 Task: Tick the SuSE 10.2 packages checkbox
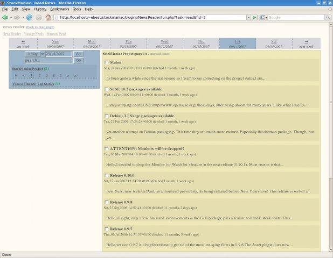[x=107, y=89]
